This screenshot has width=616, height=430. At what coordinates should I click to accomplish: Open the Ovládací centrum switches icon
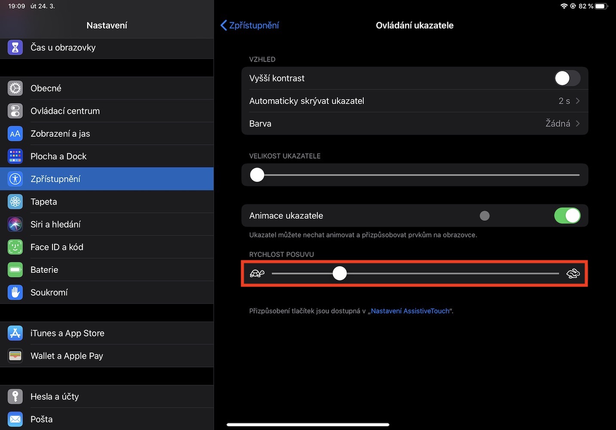pyautogui.click(x=15, y=111)
